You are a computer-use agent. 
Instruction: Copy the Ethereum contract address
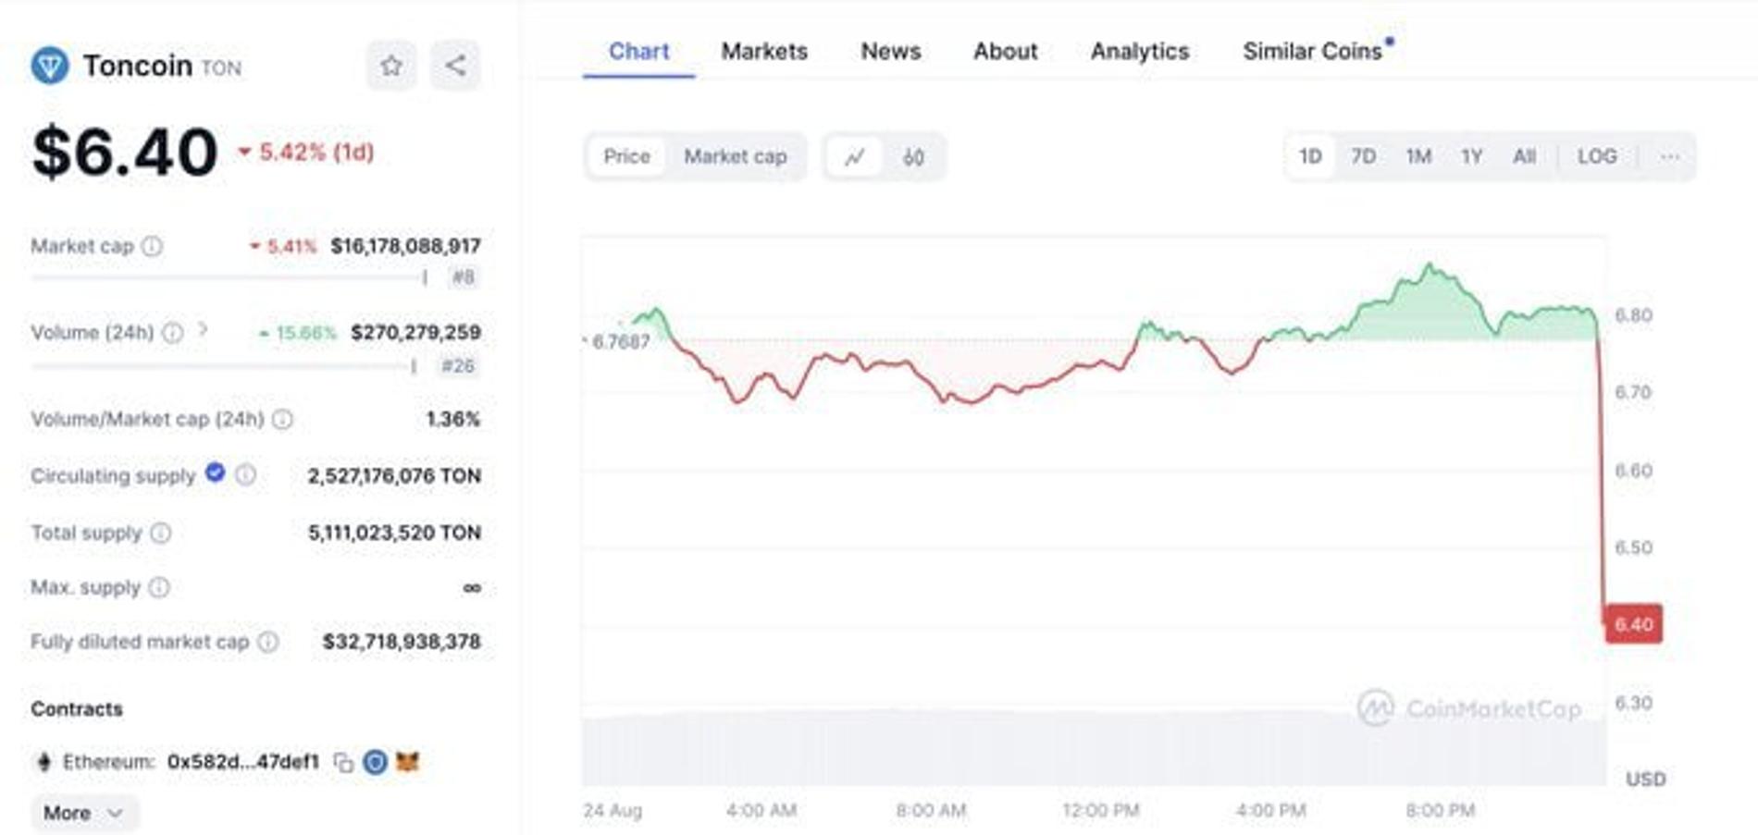tap(343, 762)
